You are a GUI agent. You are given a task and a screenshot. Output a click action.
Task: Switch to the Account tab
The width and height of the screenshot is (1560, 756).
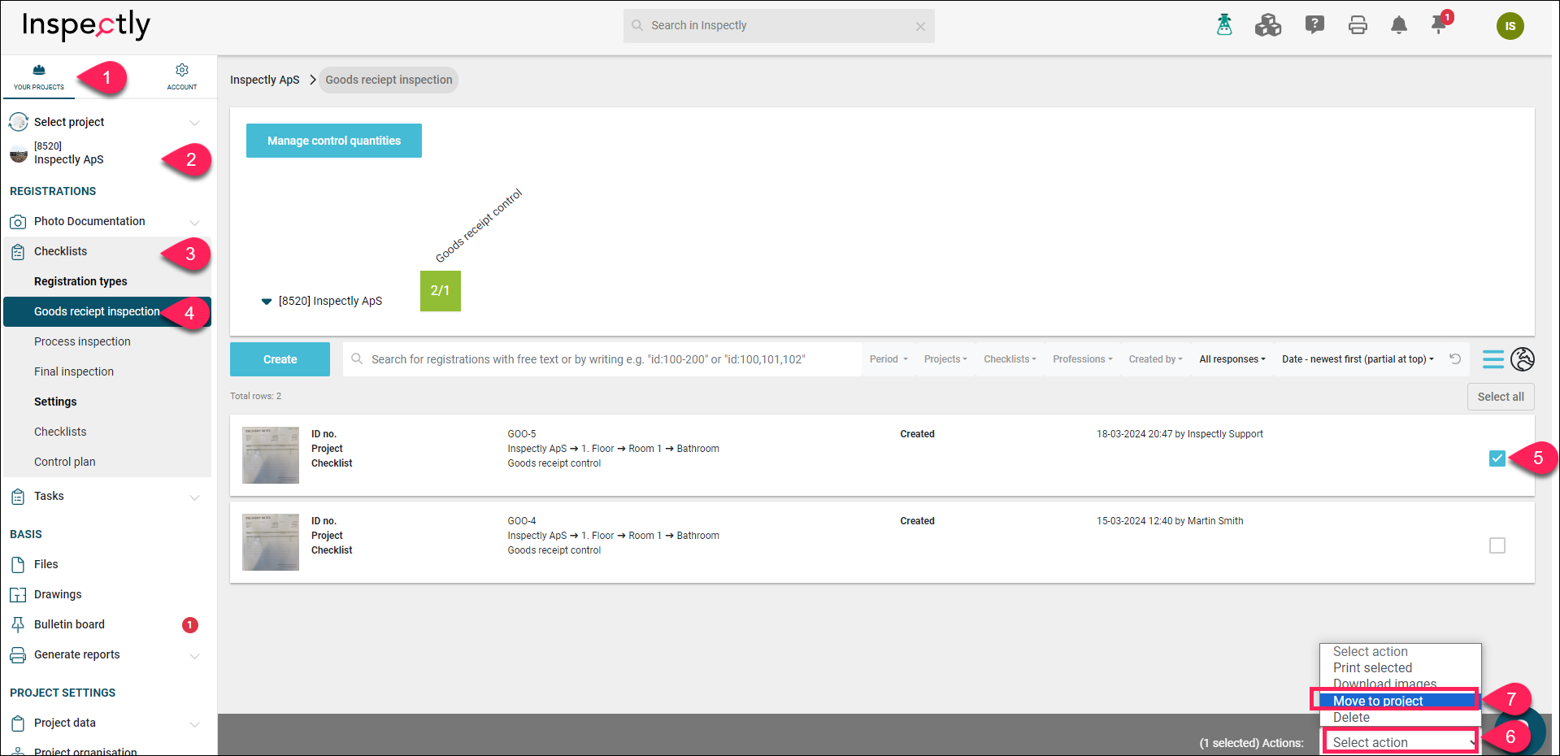pyautogui.click(x=182, y=77)
